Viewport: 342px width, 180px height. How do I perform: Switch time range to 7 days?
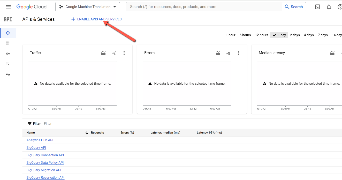[323, 35]
